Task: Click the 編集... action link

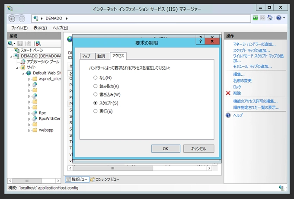Action: [239, 74]
